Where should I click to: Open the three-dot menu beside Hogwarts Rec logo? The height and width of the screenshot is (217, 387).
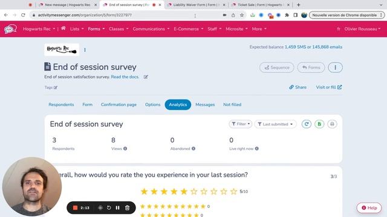tap(85, 50)
